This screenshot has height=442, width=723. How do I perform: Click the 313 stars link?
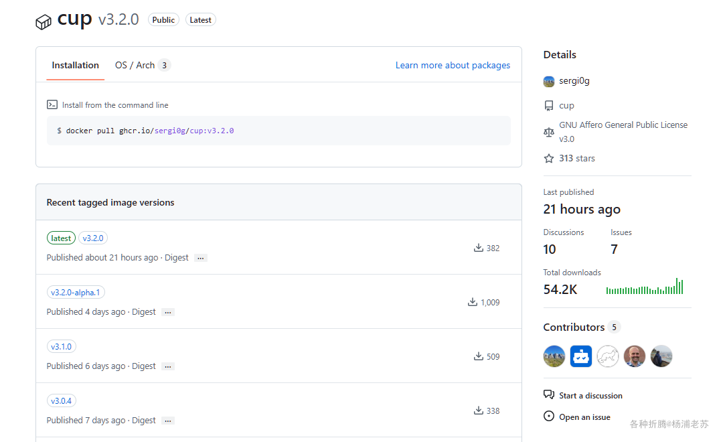tap(577, 158)
